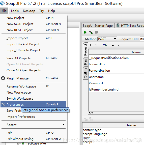
Task: Select the accept-language header row
Action: pos(113,134)
